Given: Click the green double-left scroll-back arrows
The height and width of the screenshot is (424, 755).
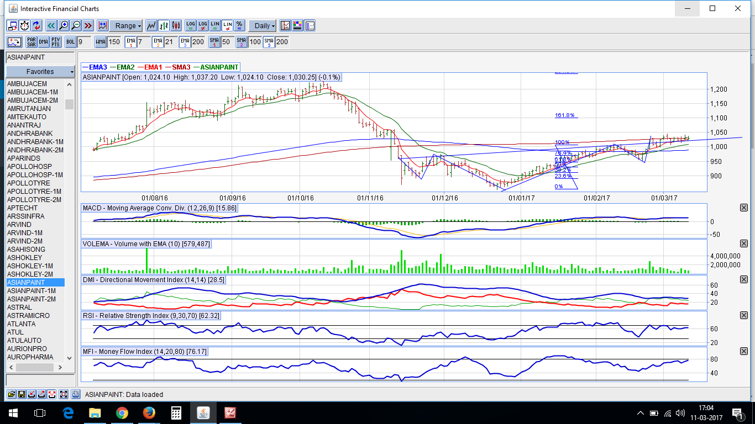Looking at the screenshot, I should click(51, 26).
